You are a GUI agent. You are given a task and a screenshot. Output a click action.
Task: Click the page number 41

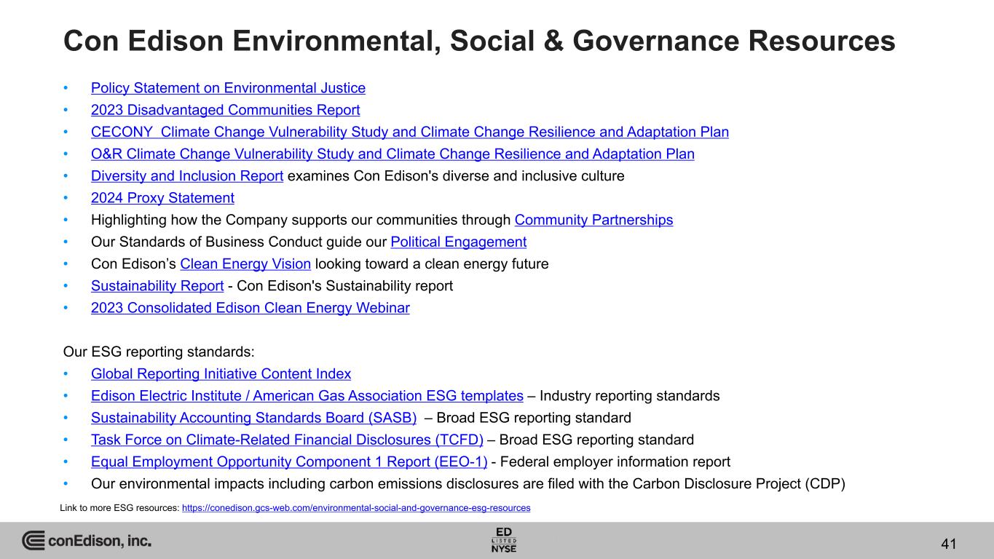948,544
